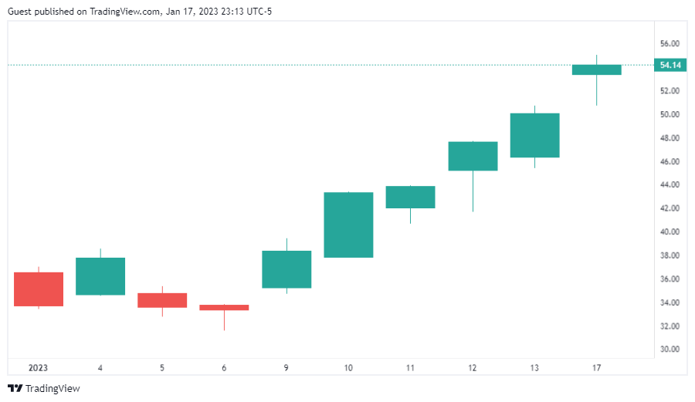Select the green candle for January 12
Viewport: 695px width, 402px height.
click(x=473, y=156)
